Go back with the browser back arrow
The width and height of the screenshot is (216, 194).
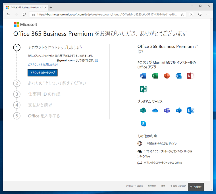8,14
